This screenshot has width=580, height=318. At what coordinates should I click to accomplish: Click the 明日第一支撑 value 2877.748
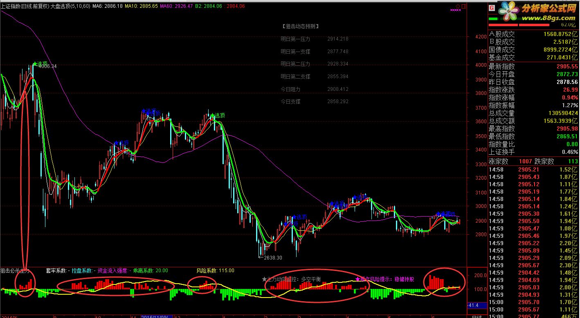(338, 52)
